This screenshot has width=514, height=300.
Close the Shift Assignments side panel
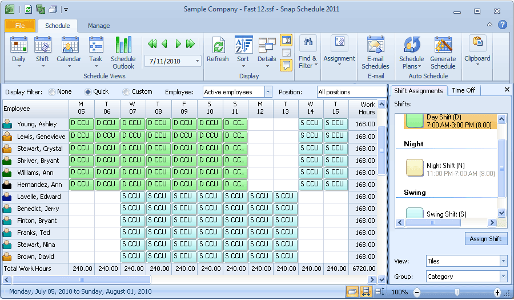tap(507, 89)
